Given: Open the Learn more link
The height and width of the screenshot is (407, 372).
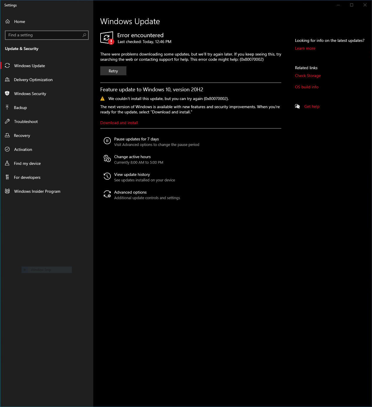Looking at the screenshot, I should tap(305, 49).
